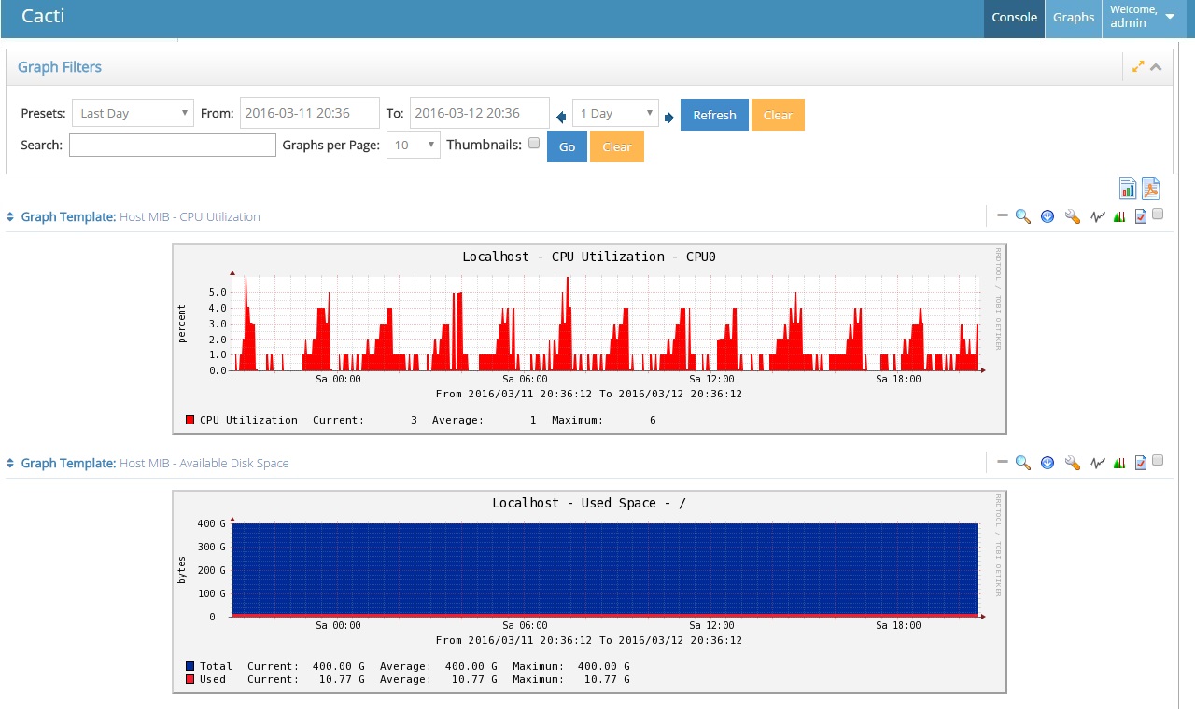1195x709 pixels.
Task: Open the Presets dropdown showing Last Day
Action: (133, 113)
